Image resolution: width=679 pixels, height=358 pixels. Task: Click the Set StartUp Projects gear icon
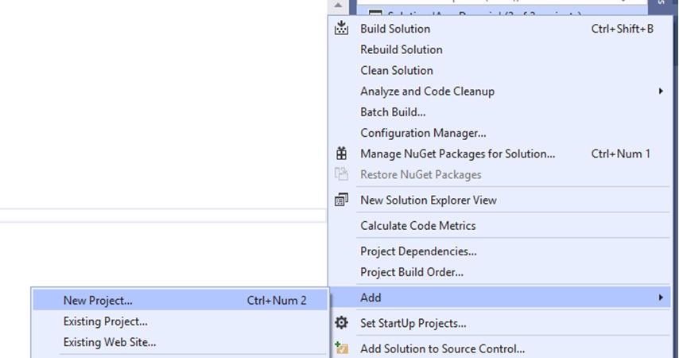(342, 323)
